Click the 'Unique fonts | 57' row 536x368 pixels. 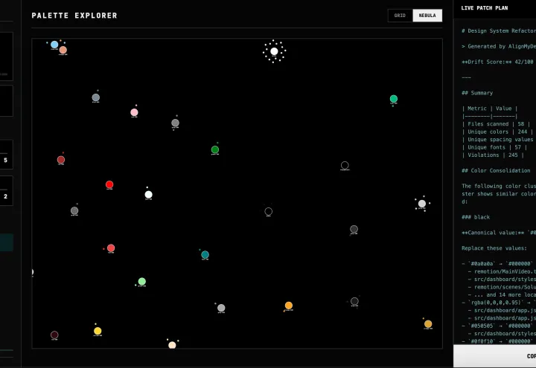pos(494,147)
